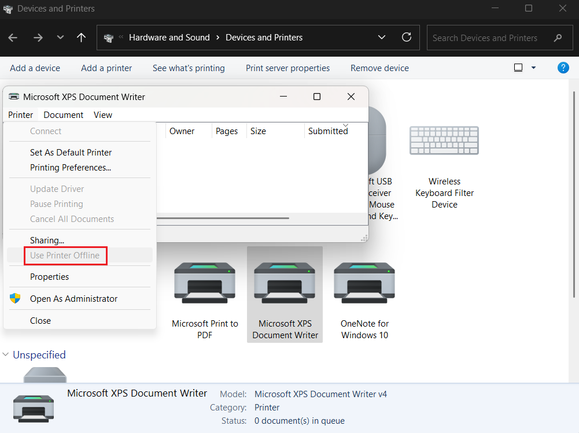Click the Search Devices and Printers field
This screenshot has width=579, height=433.
[489, 38]
